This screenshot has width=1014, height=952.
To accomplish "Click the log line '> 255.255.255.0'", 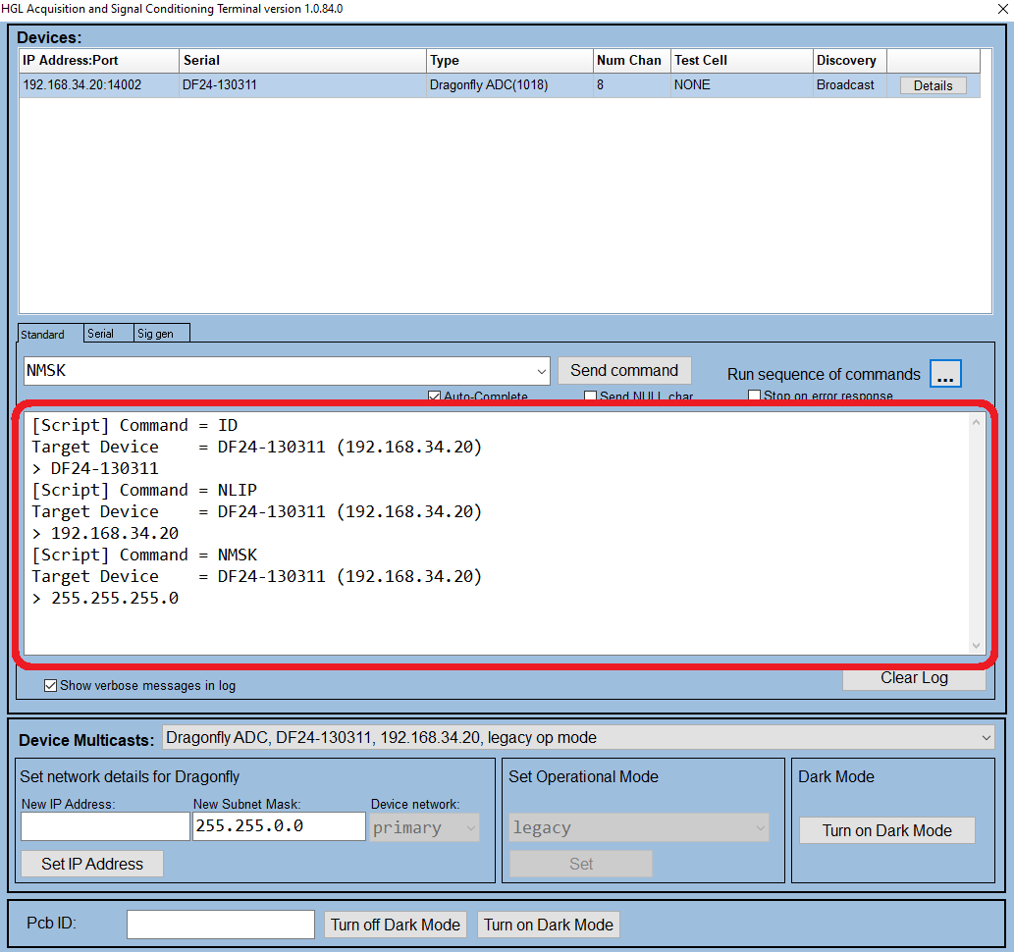I will 105,599.
